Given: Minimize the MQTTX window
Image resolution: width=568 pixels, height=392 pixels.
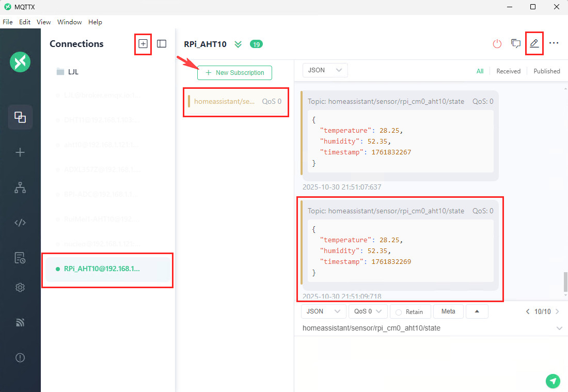Looking at the screenshot, I should point(509,7).
